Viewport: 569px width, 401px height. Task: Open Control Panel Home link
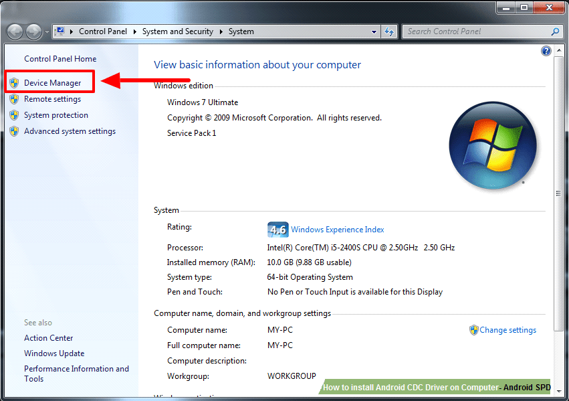pyautogui.click(x=60, y=59)
